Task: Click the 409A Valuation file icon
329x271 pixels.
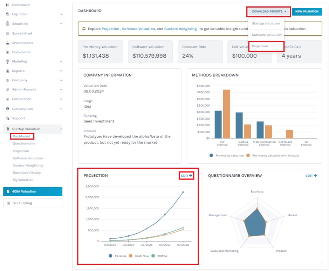Action: tap(8, 191)
